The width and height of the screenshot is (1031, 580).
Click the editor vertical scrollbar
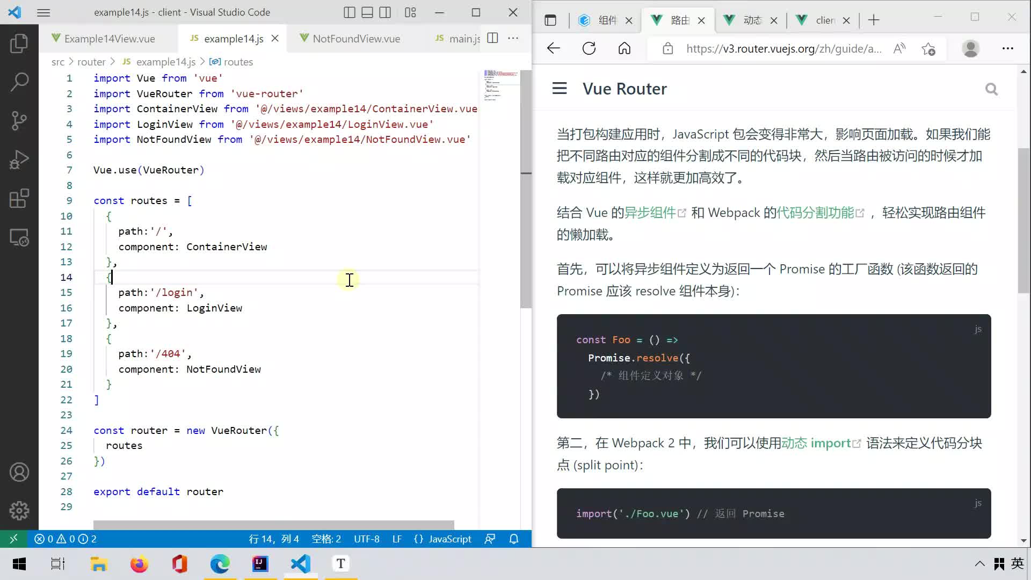click(x=526, y=189)
